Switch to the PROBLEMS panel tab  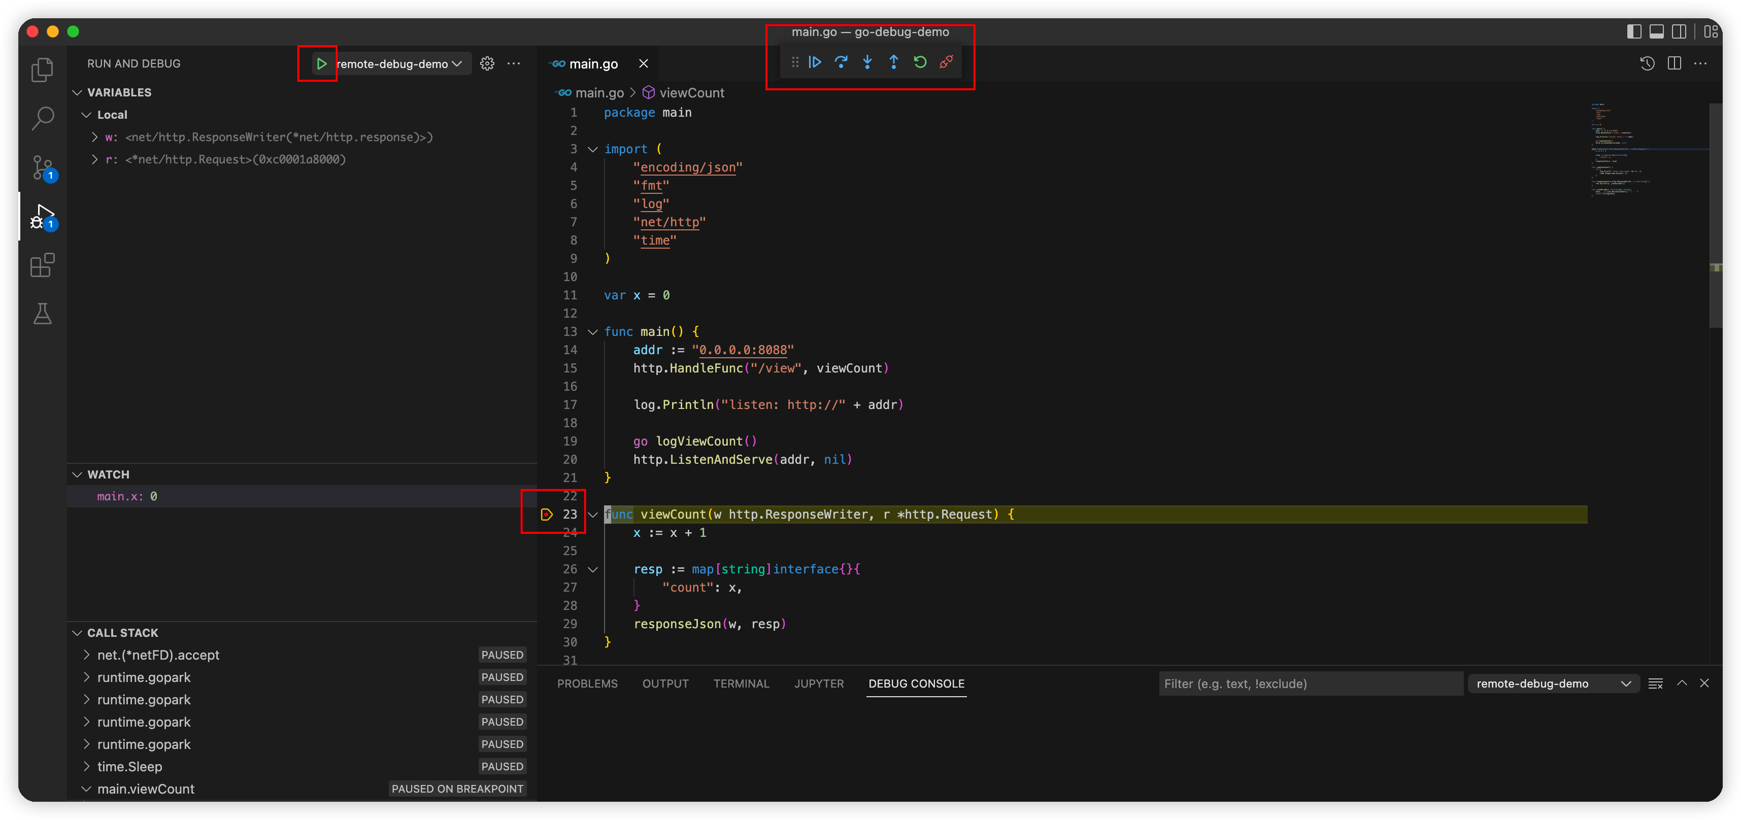[587, 684]
